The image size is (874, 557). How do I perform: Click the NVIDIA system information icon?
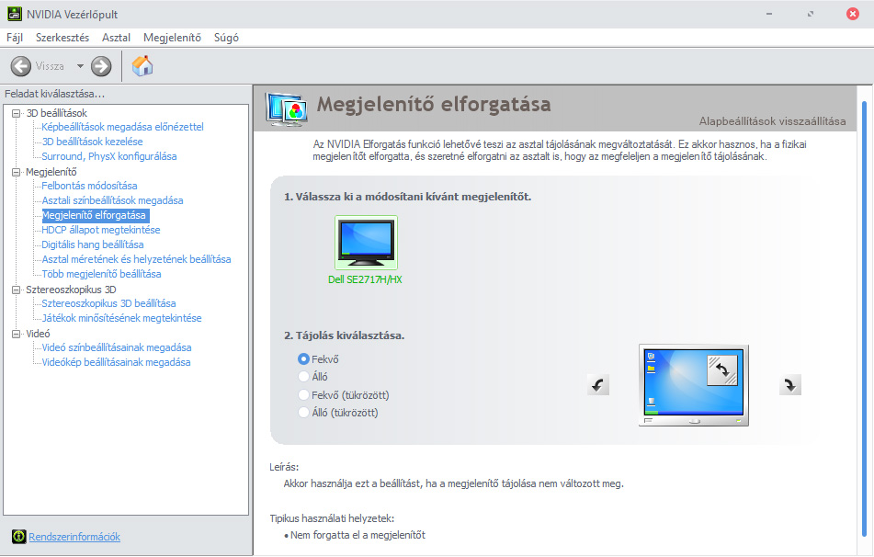18,537
